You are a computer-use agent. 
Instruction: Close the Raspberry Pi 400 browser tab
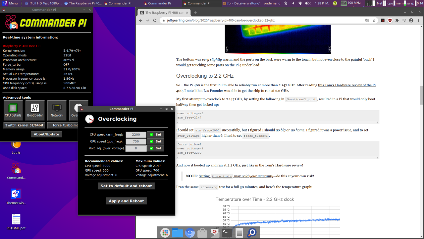[187, 13]
